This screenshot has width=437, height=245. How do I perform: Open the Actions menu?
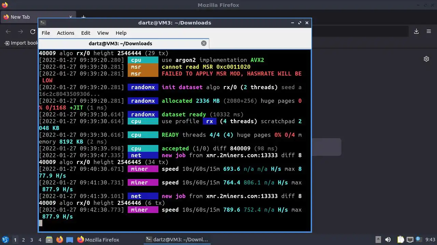(x=66, y=33)
